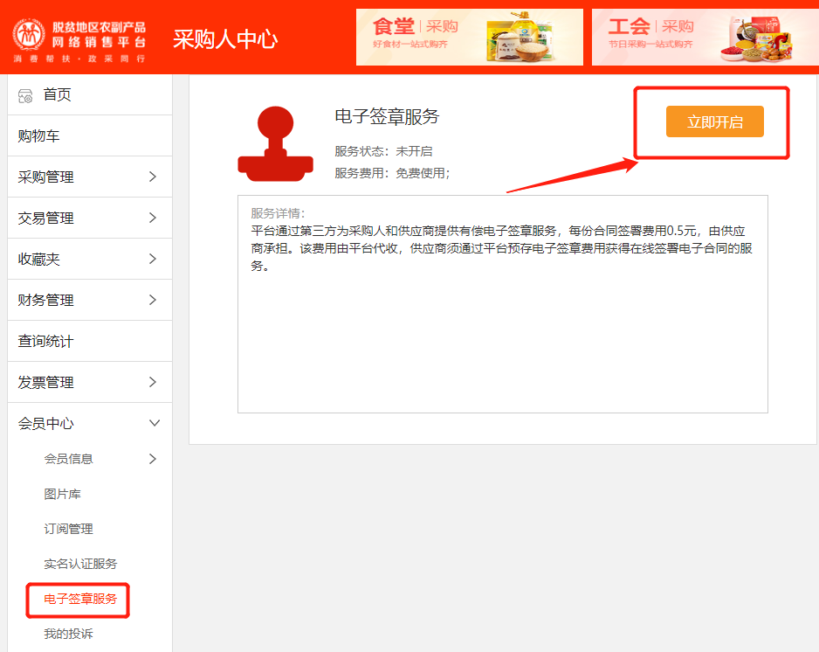Expand the 交易管理 chevron arrow

coord(153,218)
